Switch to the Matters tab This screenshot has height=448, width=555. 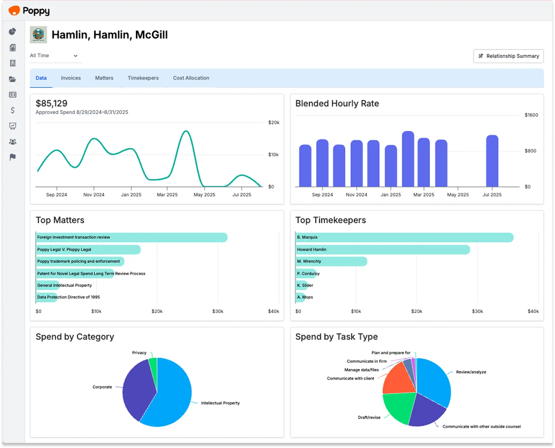click(104, 78)
